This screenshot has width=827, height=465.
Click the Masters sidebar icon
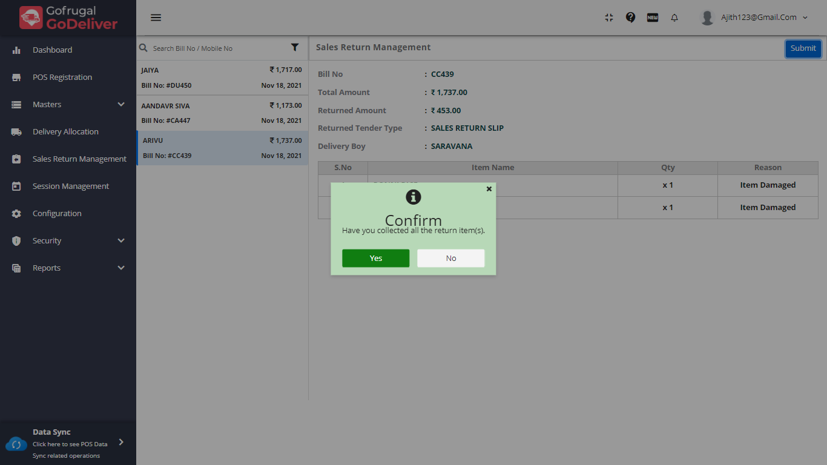(16, 105)
